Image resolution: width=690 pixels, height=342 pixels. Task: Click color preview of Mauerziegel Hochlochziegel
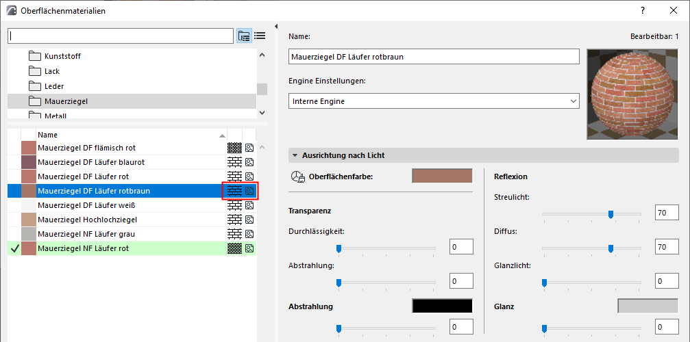point(29,219)
